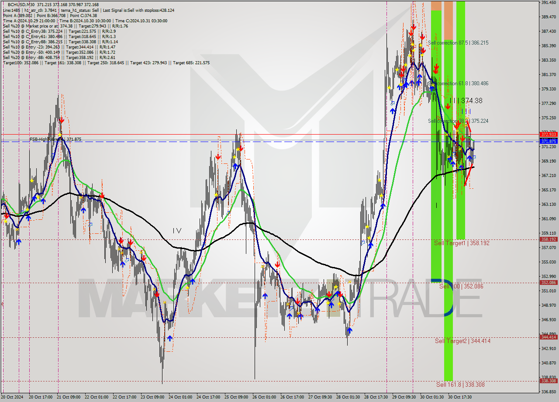Click the '27 Oct 09:30' time axis label
The width and height of the screenshot is (559, 402).
(x=321, y=398)
